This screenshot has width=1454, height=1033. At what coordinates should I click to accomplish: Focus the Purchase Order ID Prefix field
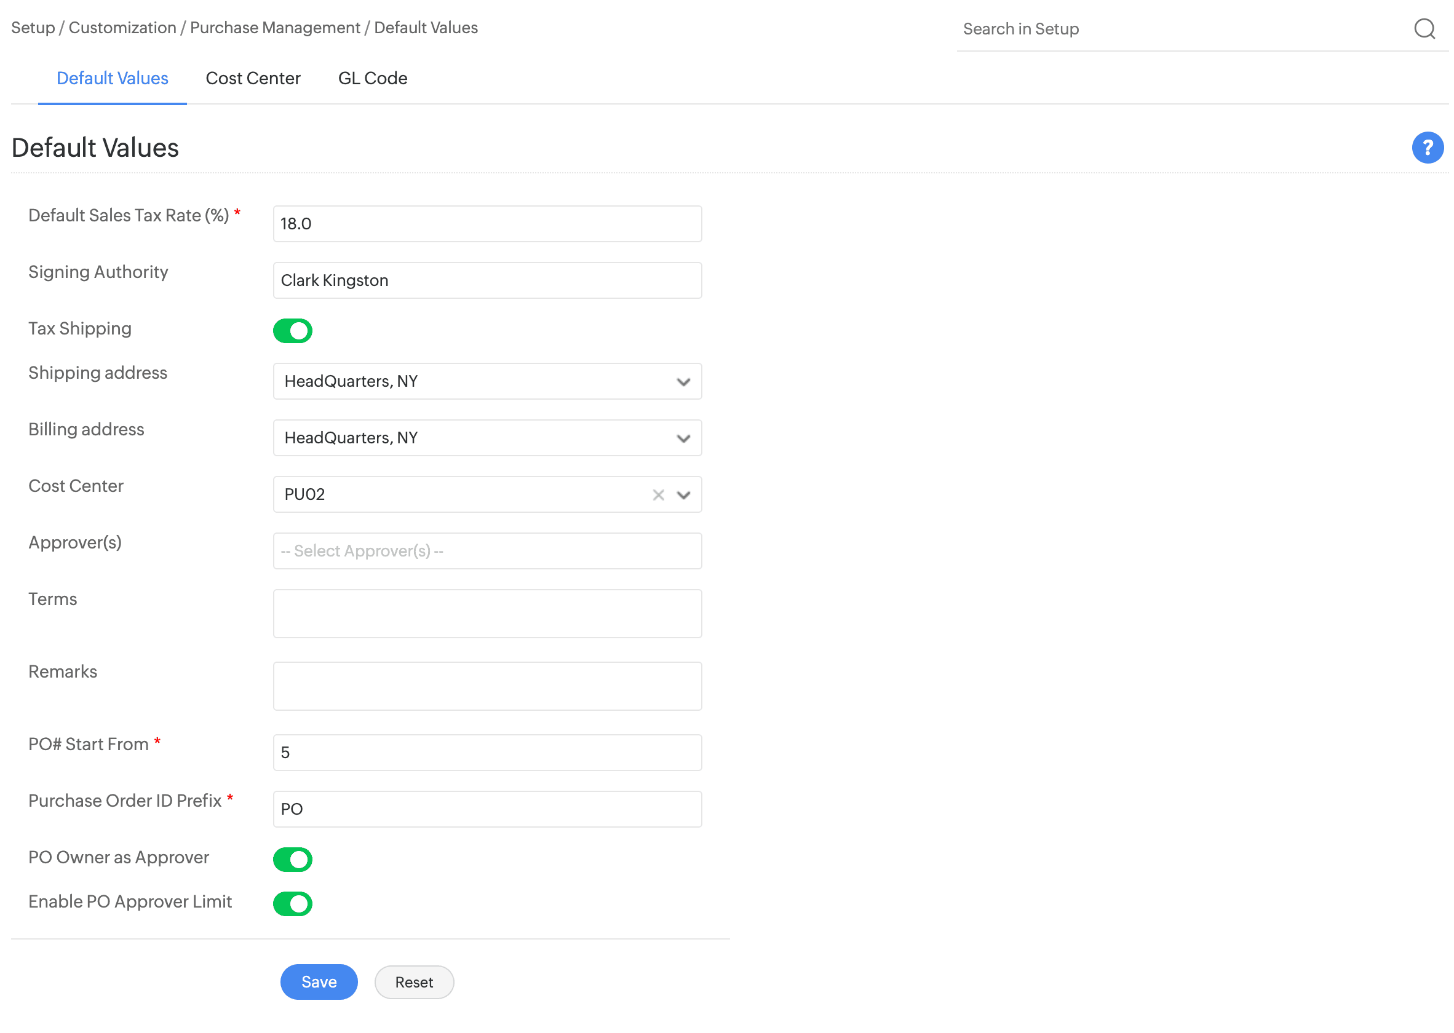(487, 809)
